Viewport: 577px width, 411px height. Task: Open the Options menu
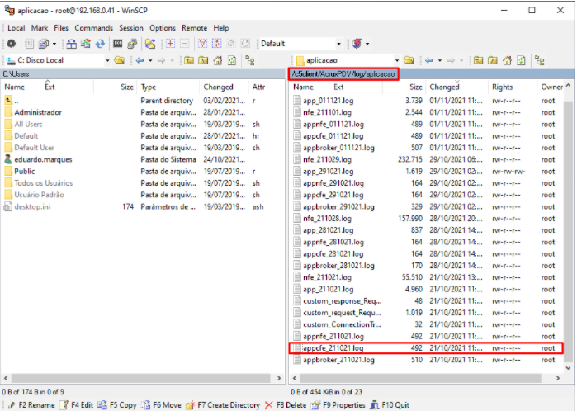click(163, 28)
